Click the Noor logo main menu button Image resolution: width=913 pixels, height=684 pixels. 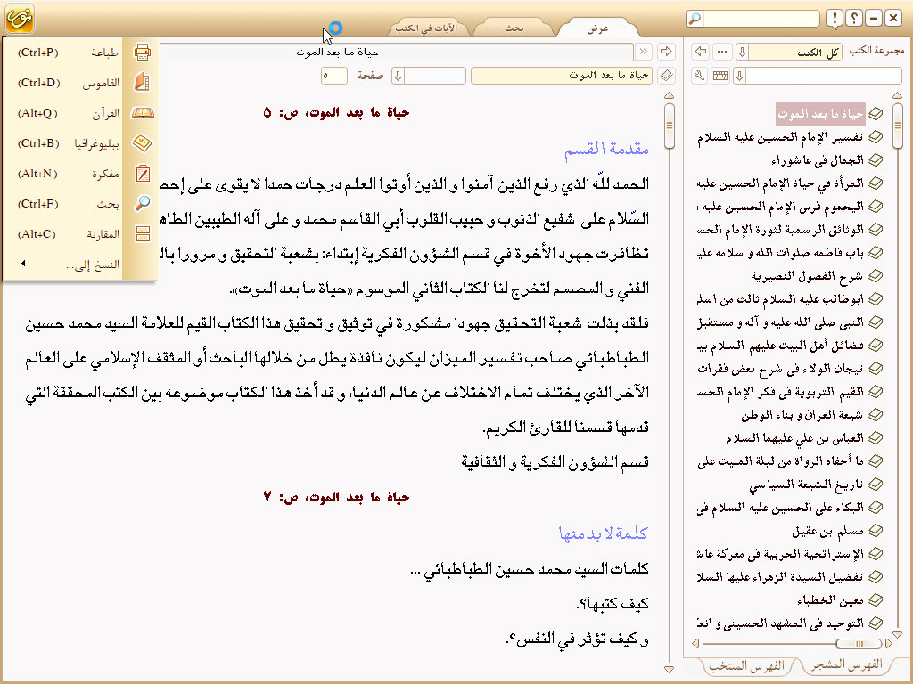[20, 18]
